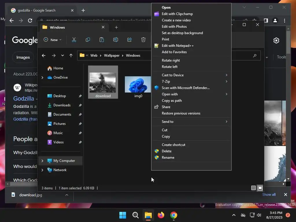296x222 pixels.
Task: Open the Chrome profile avatar icon
Action: click(x=275, y=21)
